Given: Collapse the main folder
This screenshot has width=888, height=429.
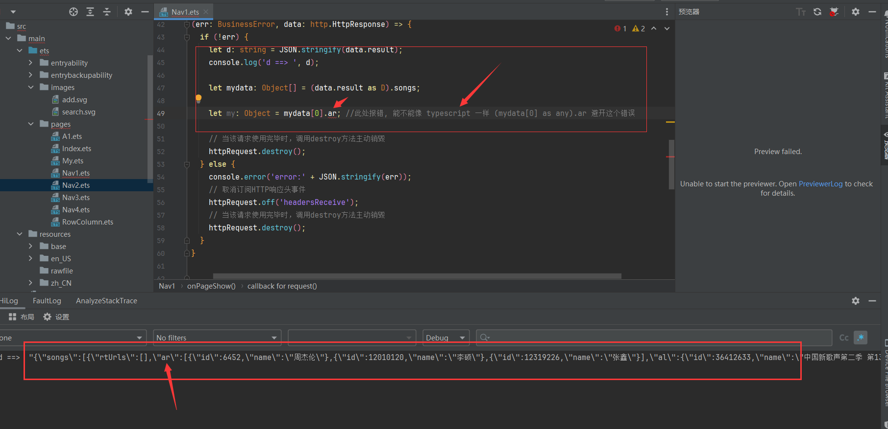Looking at the screenshot, I should [x=8, y=38].
